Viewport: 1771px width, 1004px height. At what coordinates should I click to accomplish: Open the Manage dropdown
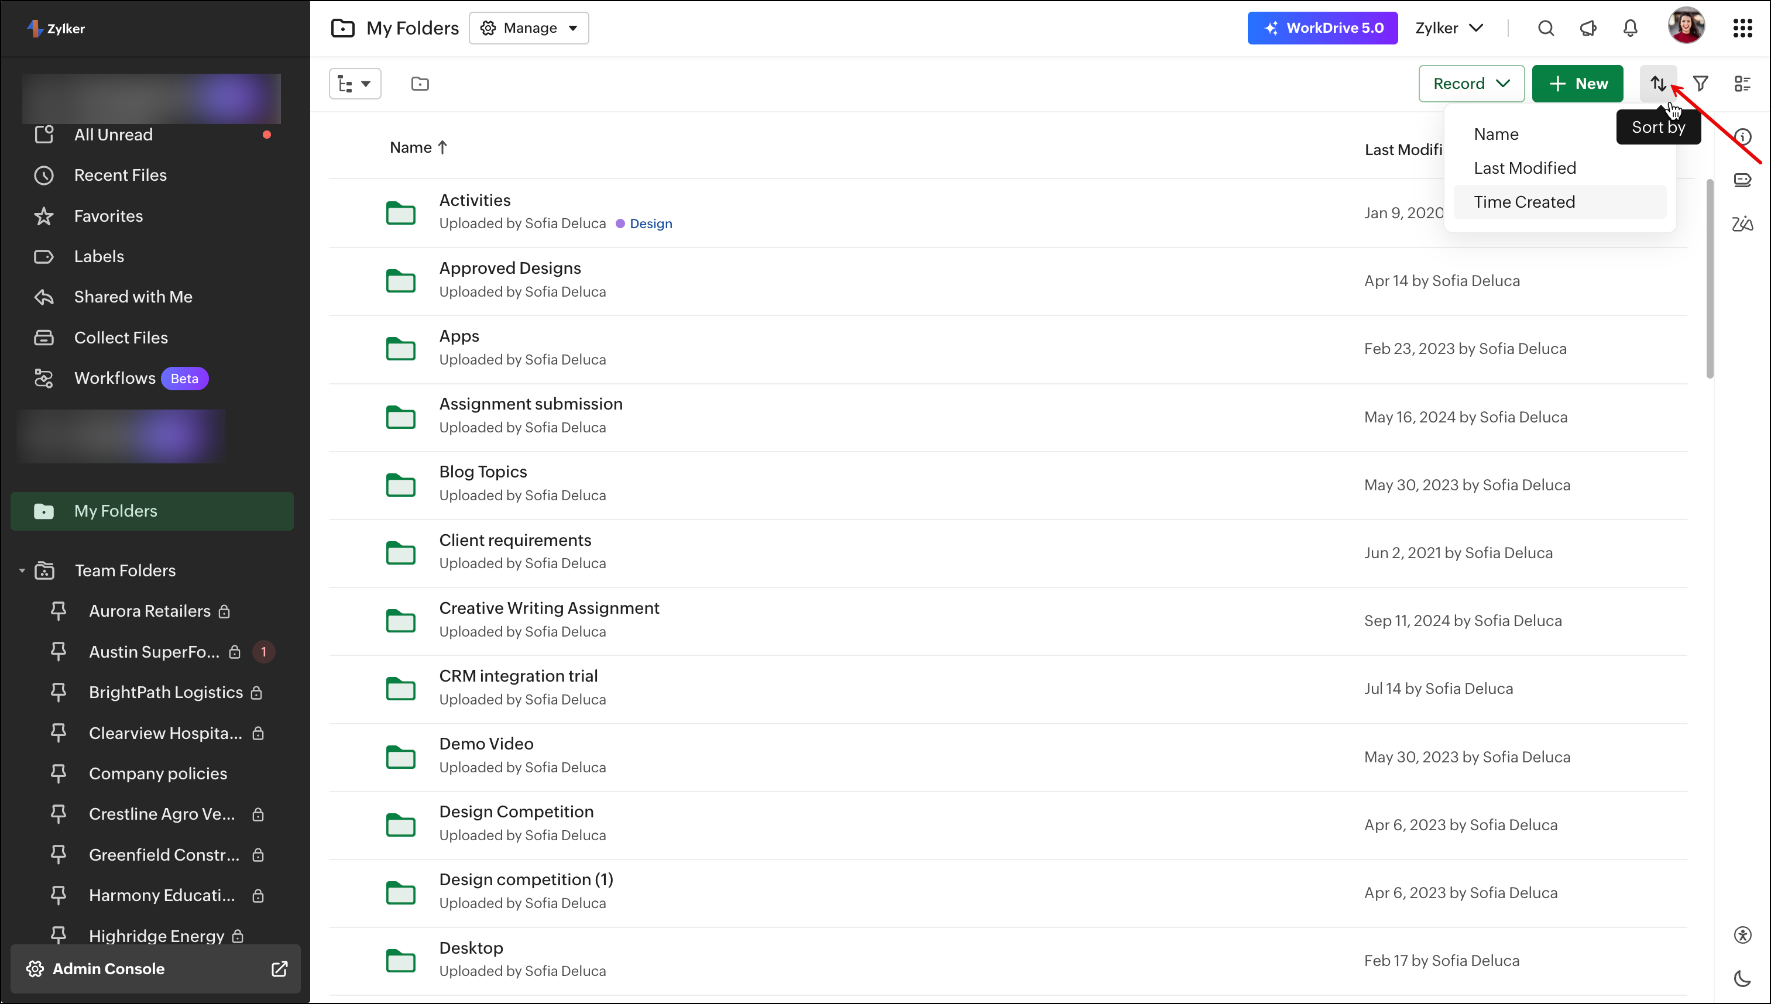[529, 28]
